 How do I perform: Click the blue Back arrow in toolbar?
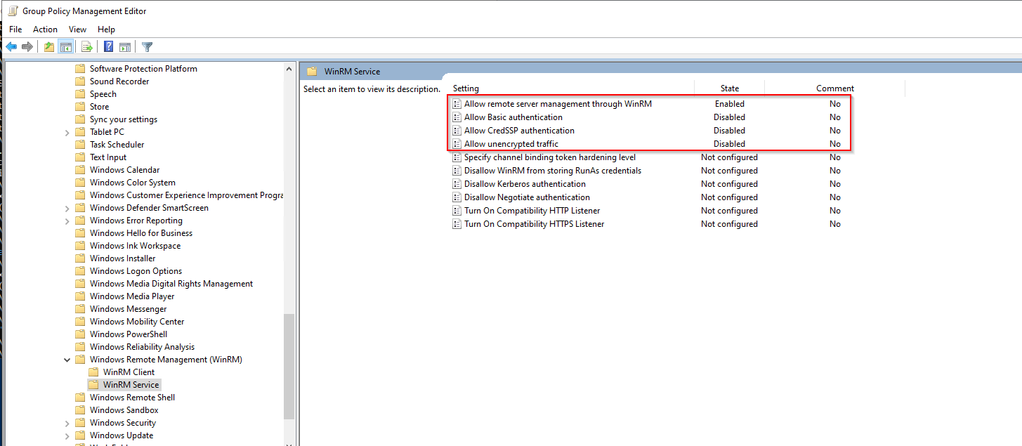tap(11, 47)
